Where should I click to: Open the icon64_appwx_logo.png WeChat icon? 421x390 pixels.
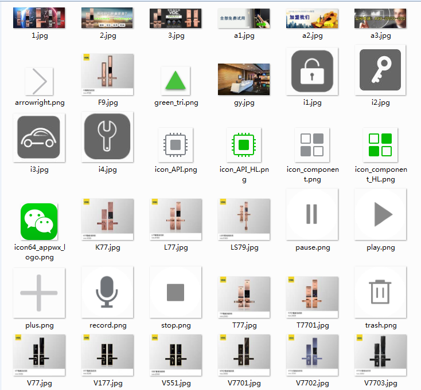click(39, 222)
